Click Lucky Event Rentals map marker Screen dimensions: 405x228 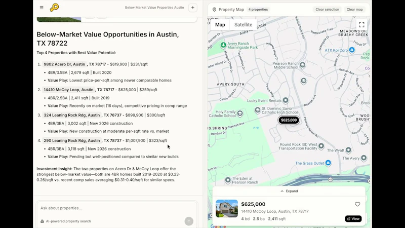[x=286, y=100]
